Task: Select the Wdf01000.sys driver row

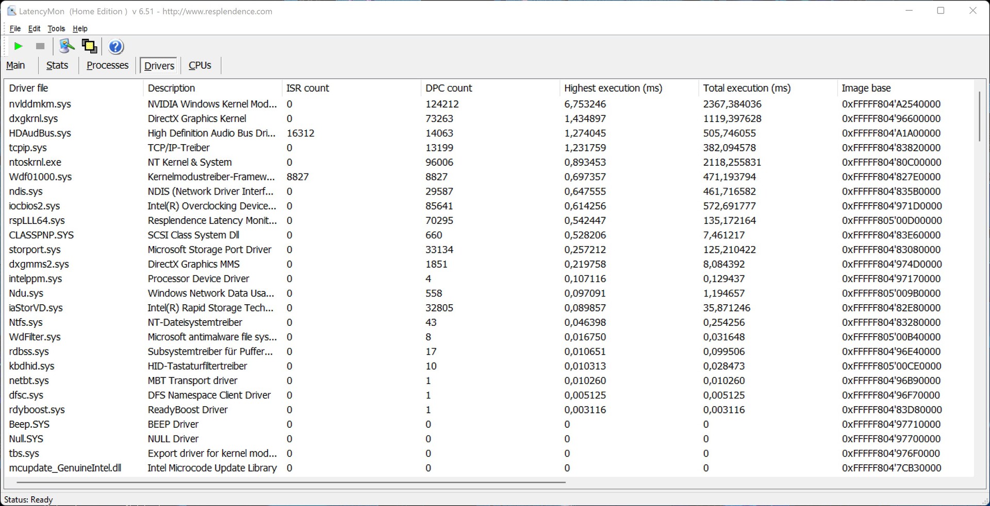Action: point(489,177)
